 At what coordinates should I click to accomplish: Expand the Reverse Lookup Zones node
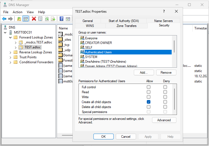click(x=11, y=52)
